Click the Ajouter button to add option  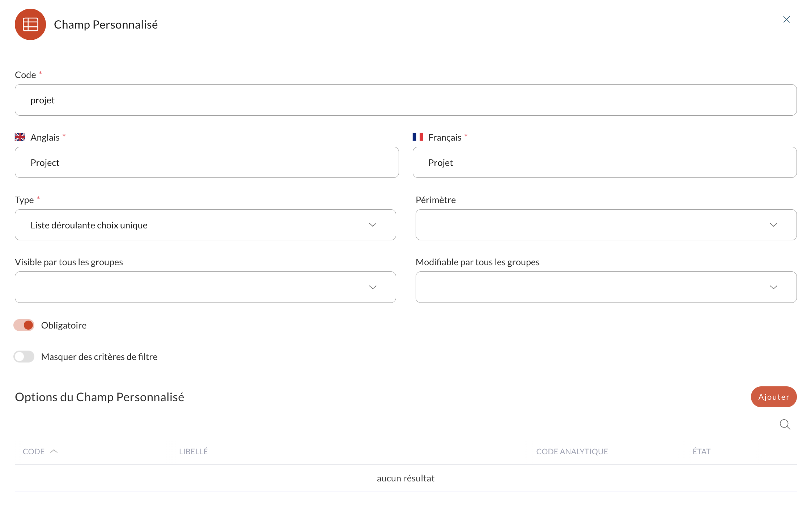[773, 397]
